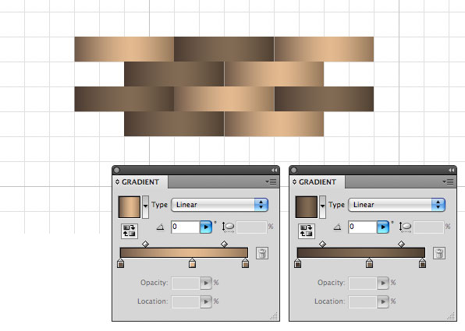The height and width of the screenshot is (331, 465).
Task: Click first midpoint diamond on left gradient slider
Action: pos(145,244)
